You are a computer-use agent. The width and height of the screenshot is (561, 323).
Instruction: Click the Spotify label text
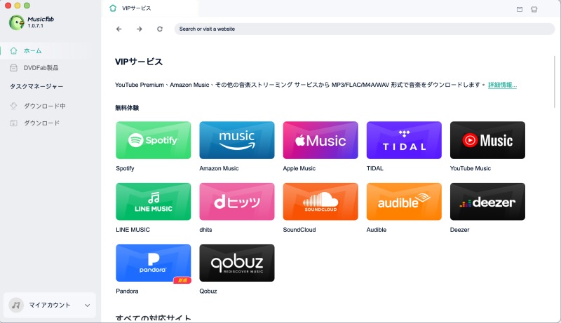(x=125, y=168)
